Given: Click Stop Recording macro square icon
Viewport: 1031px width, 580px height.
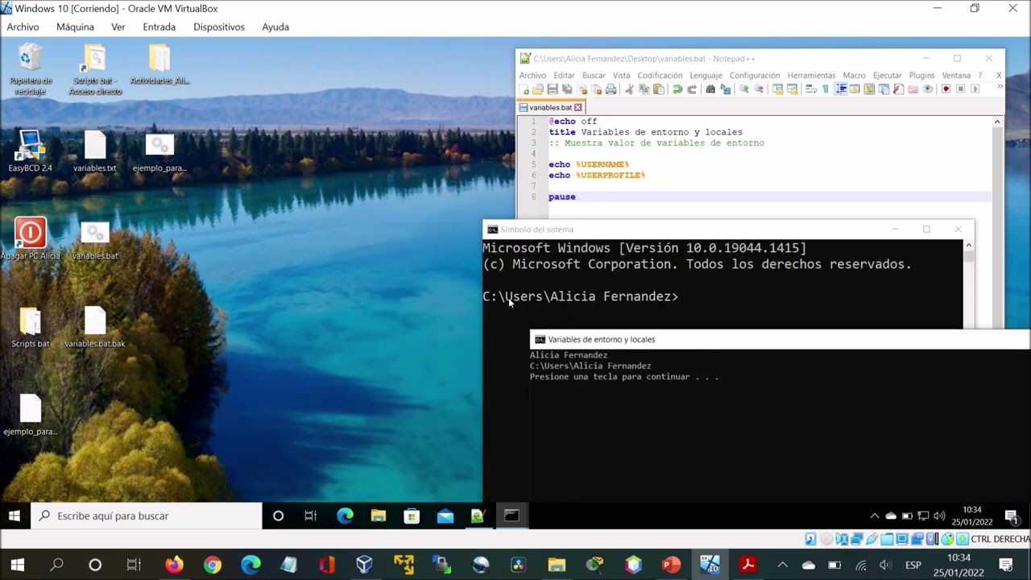Looking at the screenshot, I should [x=960, y=89].
